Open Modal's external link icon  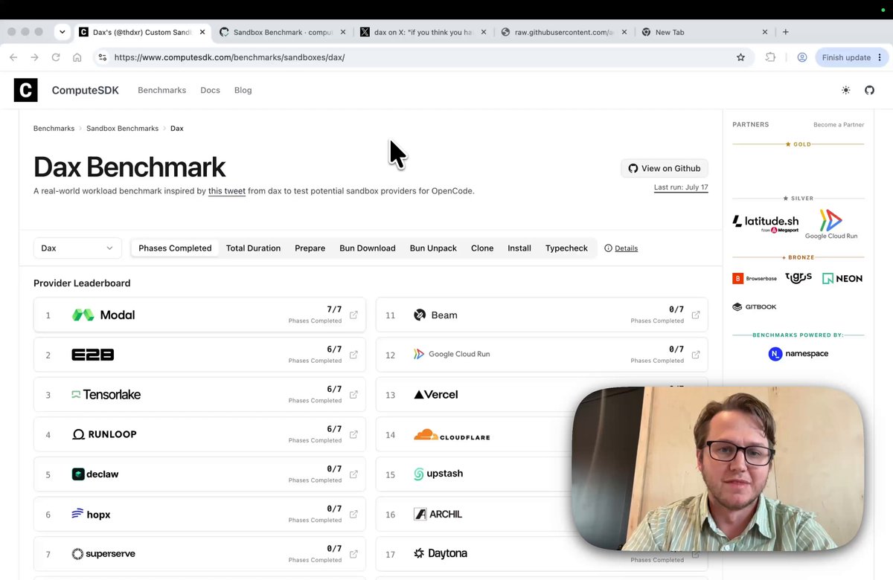tap(353, 315)
